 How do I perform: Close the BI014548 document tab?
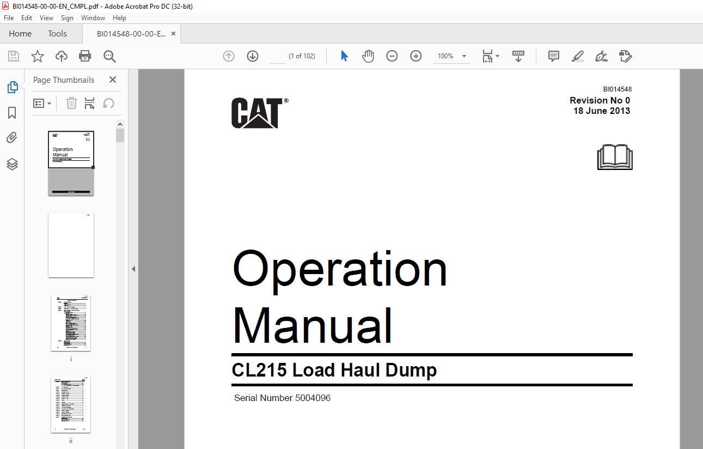[174, 34]
